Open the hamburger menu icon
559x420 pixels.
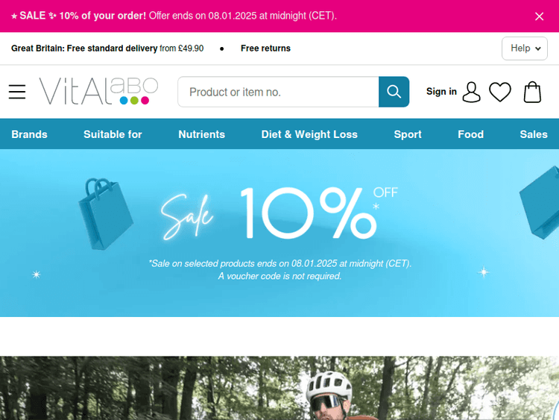17,92
